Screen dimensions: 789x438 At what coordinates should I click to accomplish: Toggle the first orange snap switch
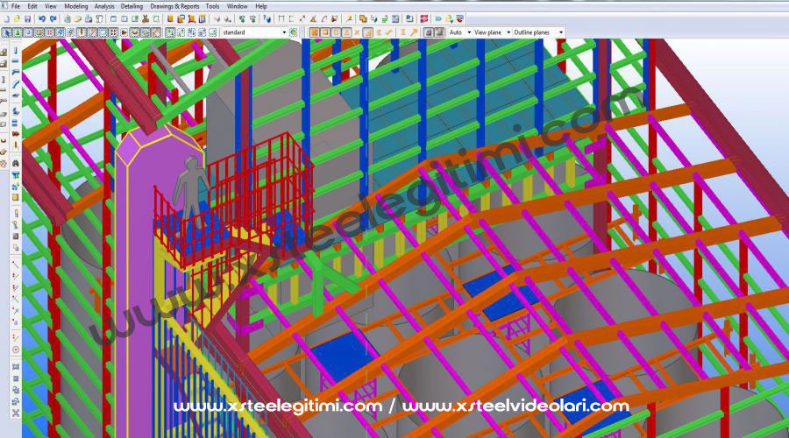tap(314, 32)
